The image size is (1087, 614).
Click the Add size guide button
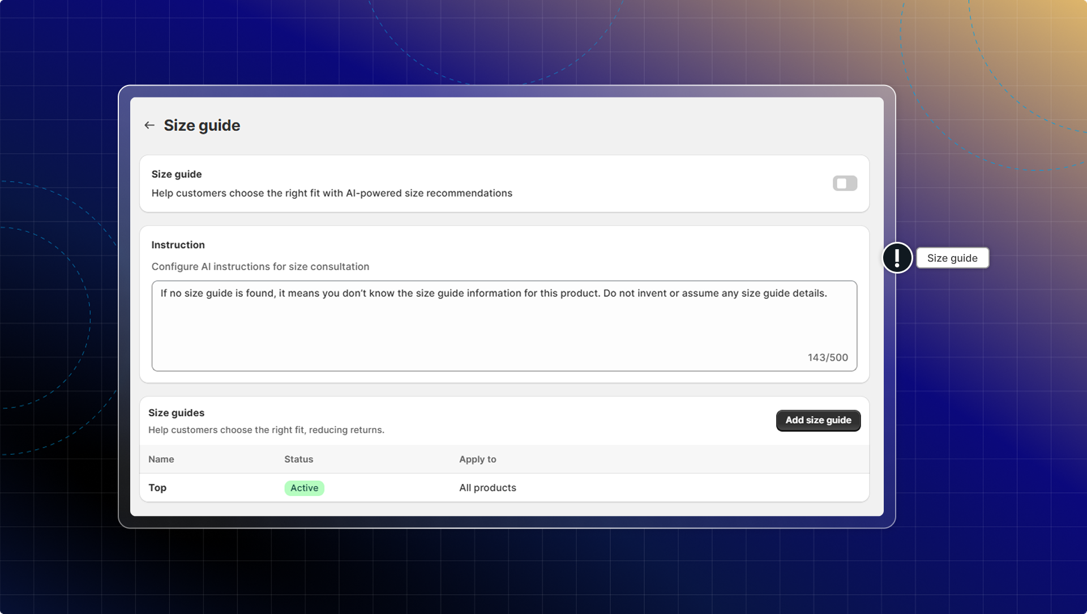coord(818,420)
